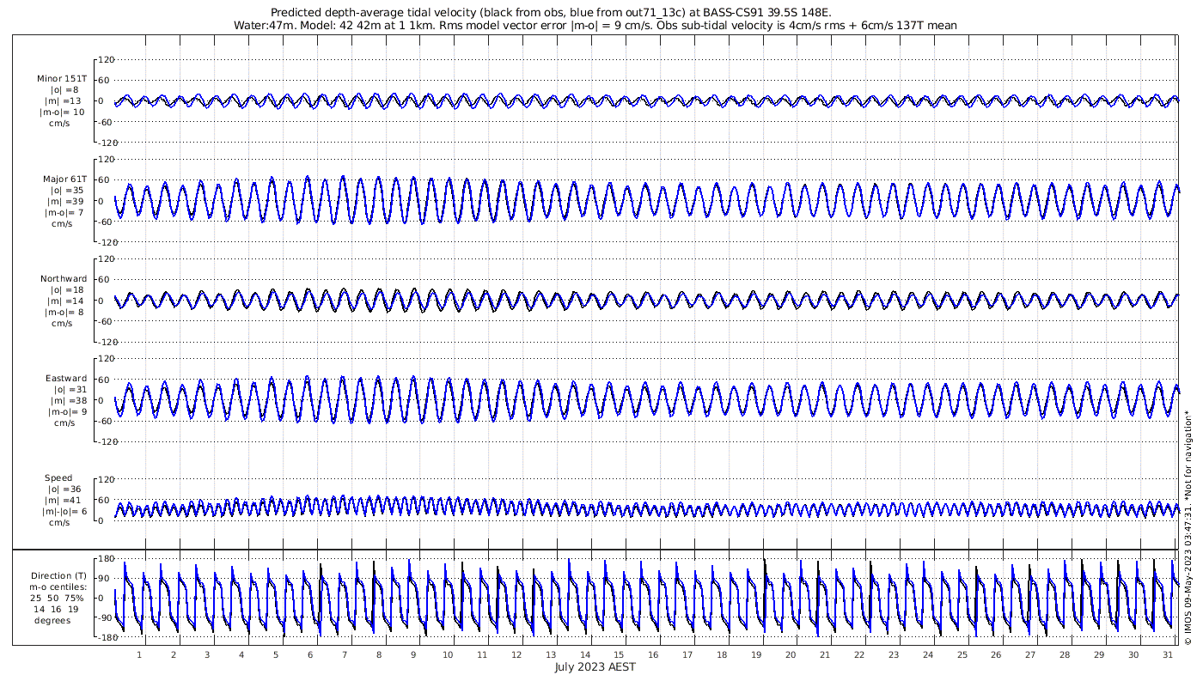Click the "|o| =18" value under Northward
This screenshot has height=687, width=1203.
coord(66,290)
